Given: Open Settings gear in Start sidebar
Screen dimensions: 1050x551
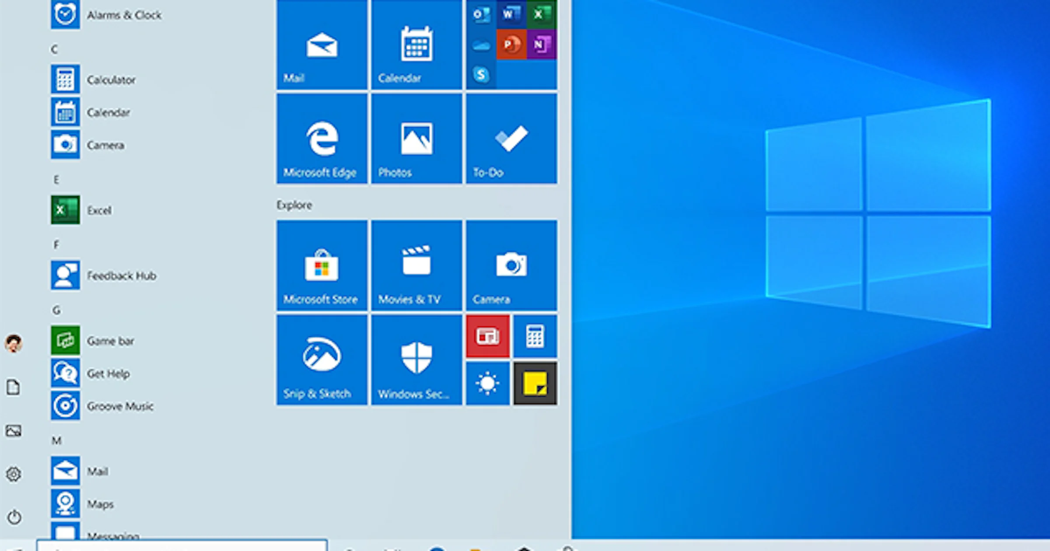Looking at the screenshot, I should click(x=14, y=474).
